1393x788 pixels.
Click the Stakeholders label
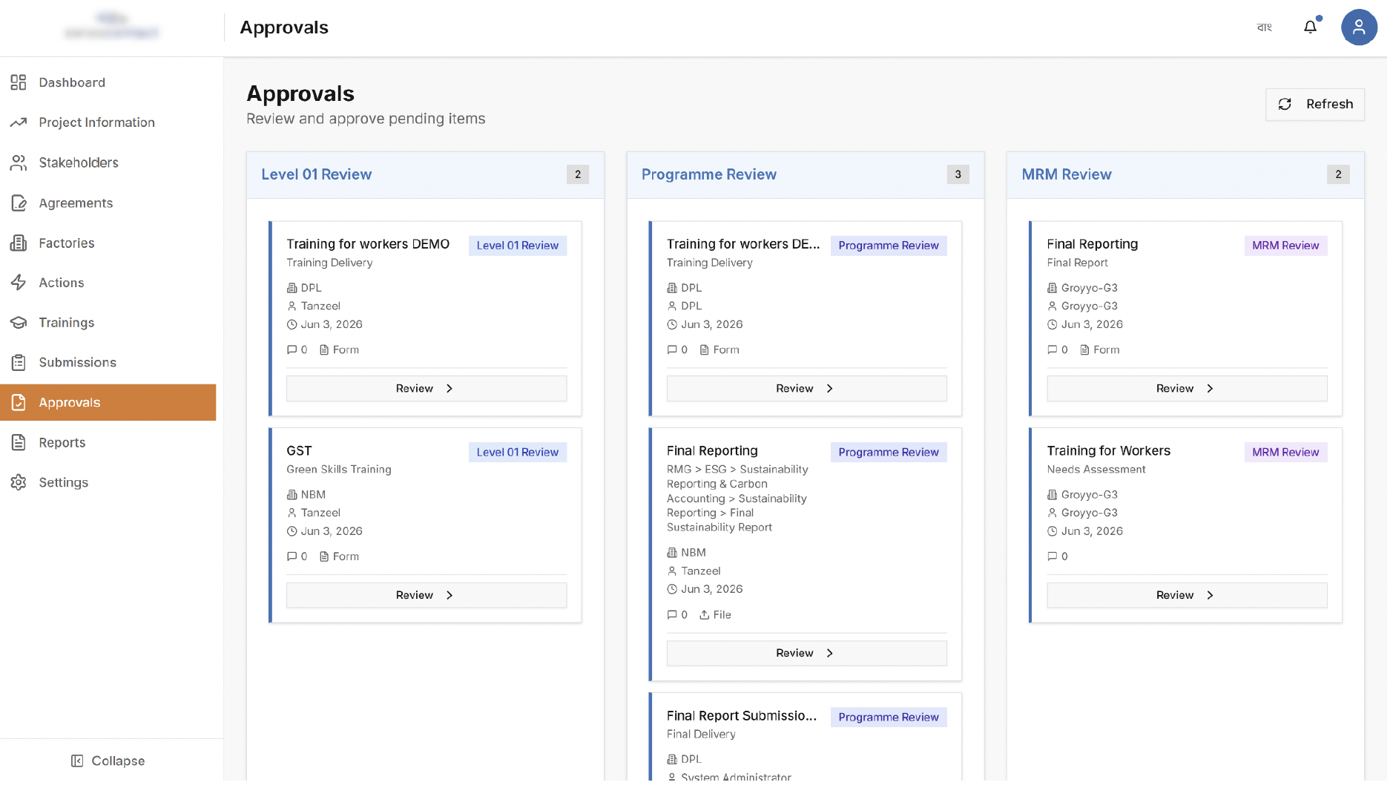pos(79,162)
